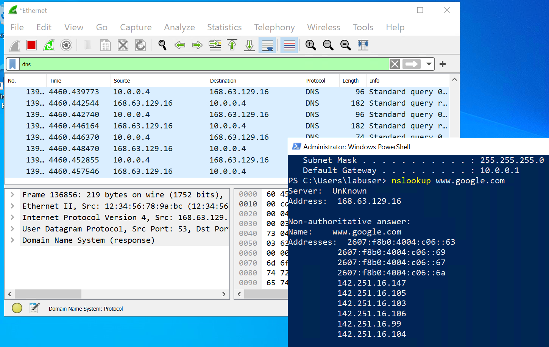Open capture options gear icon
The width and height of the screenshot is (549, 347).
(x=66, y=45)
